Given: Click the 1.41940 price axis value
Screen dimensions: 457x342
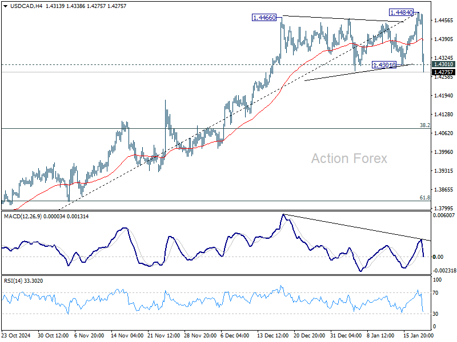Looking at the screenshot, I should click(444, 96).
